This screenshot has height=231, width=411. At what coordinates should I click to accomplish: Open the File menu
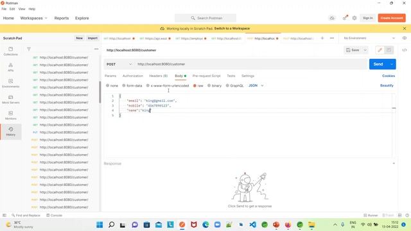point(4,9)
